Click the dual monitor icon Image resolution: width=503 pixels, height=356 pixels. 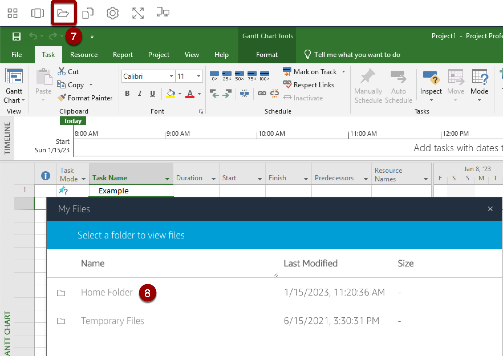coord(163,12)
